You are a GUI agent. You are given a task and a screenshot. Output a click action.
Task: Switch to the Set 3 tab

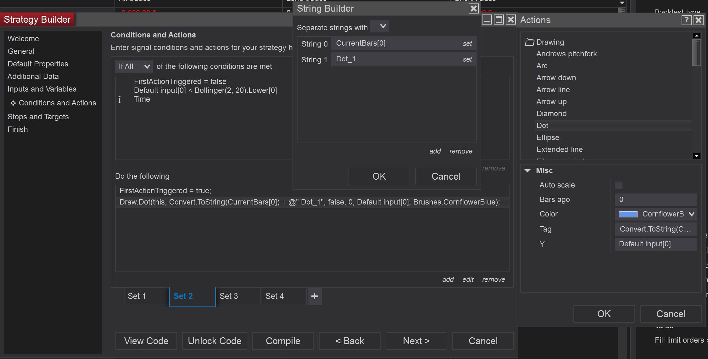[x=238, y=296]
